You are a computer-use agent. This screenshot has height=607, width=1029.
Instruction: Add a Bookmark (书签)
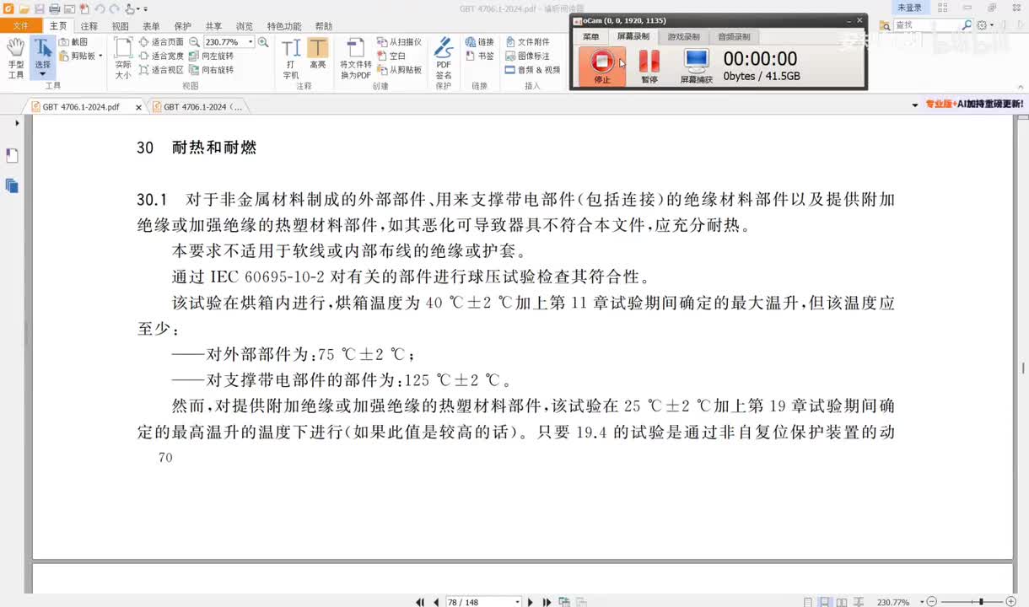coord(480,56)
